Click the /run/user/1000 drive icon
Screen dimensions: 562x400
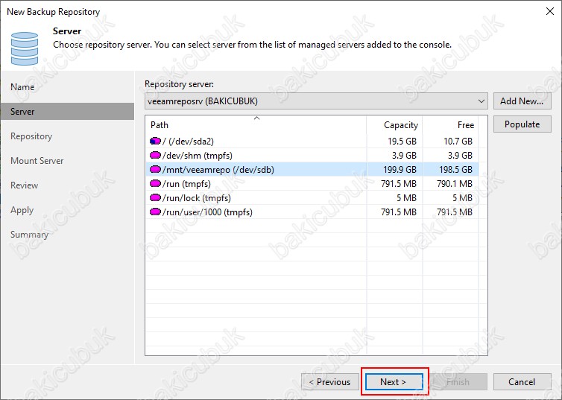point(155,212)
